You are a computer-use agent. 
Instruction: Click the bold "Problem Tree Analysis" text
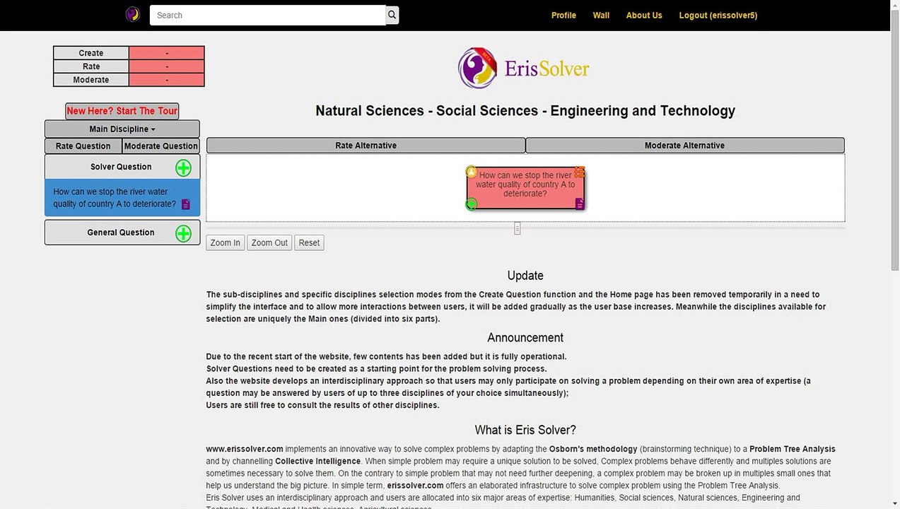(793, 449)
